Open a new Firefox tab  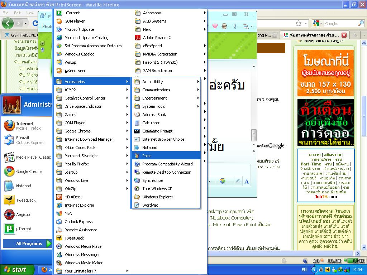click(355, 35)
